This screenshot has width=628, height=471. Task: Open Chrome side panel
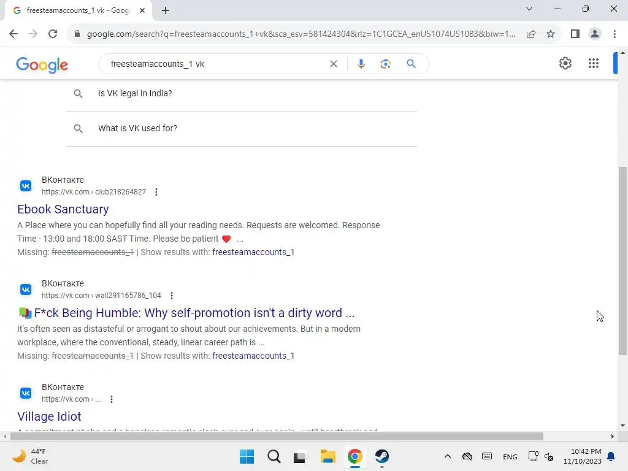pos(575,34)
